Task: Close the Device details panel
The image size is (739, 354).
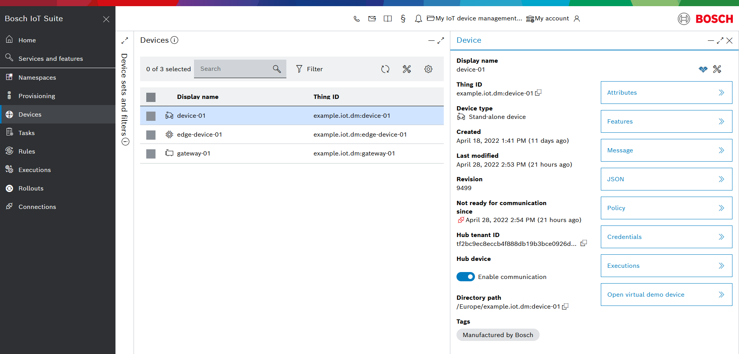Action: tap(729, 40)
